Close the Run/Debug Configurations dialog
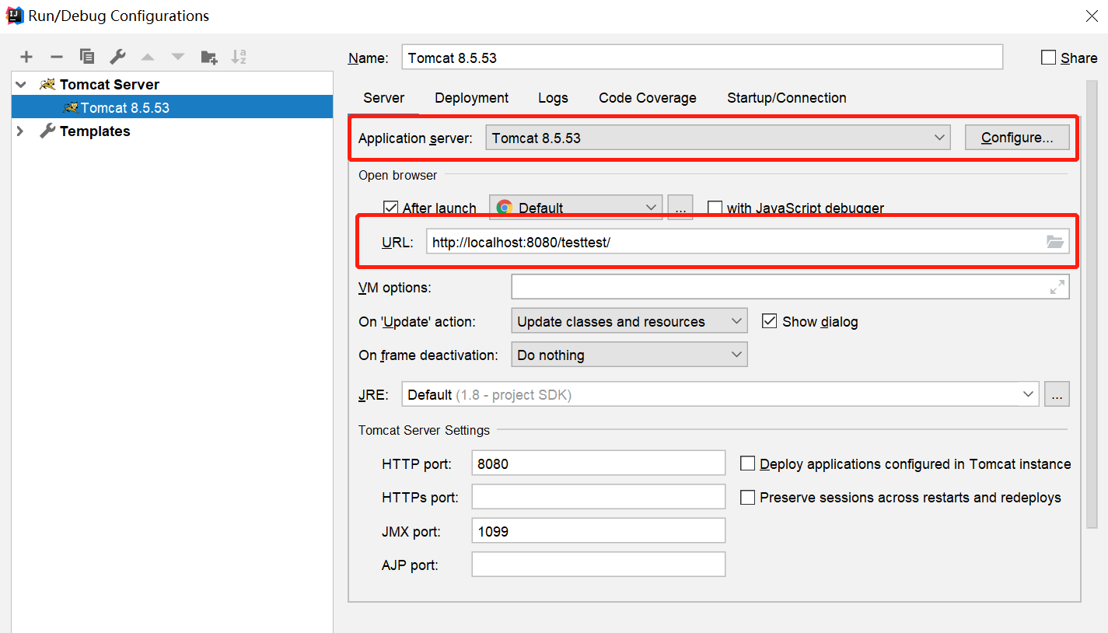This screenshot has width=1108, height=633. [1091, 15]
